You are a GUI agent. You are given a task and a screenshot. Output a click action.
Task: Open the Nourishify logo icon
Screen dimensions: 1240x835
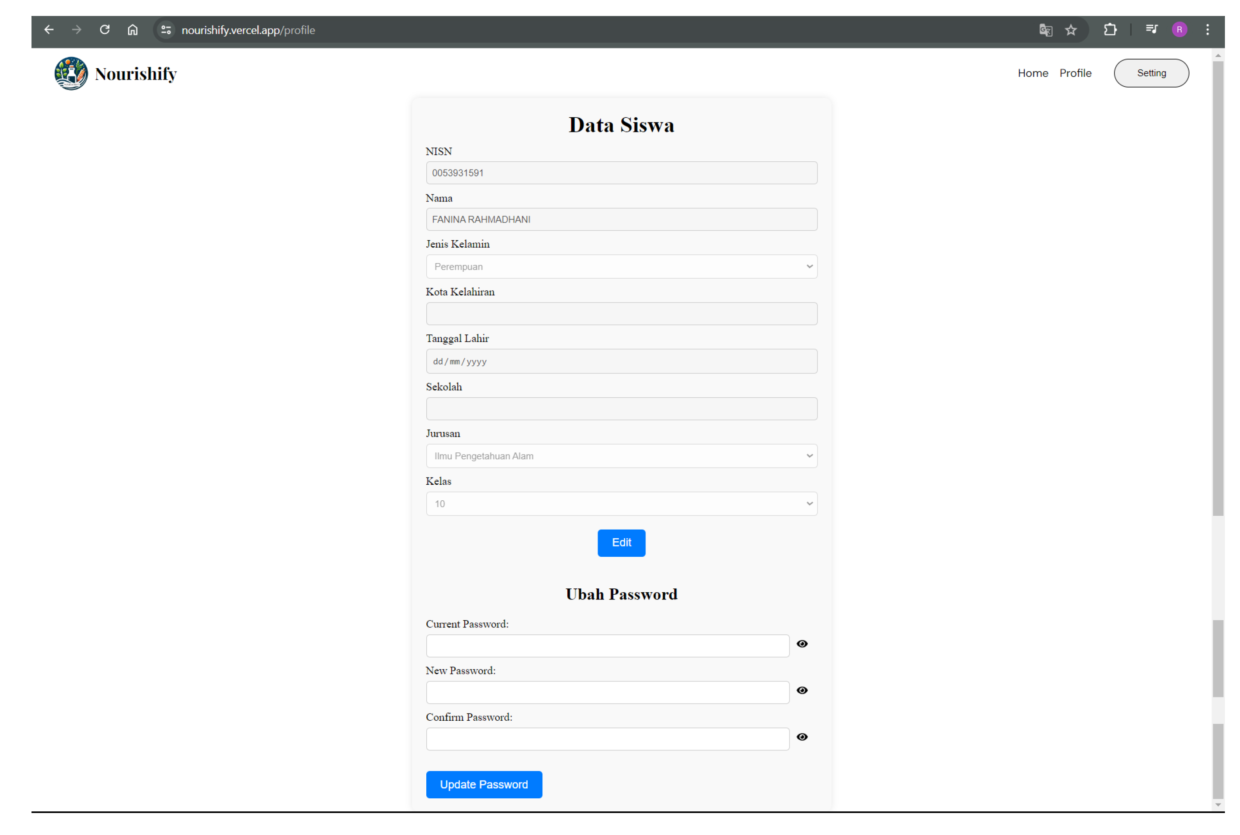coord(70,73)
